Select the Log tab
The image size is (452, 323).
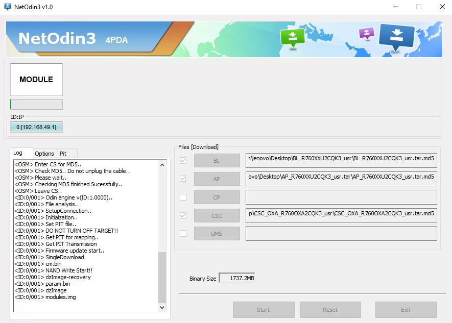(x=18, y=153)
